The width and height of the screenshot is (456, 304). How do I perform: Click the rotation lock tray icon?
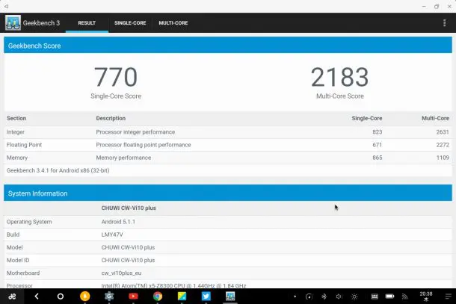tap(309, 297)
